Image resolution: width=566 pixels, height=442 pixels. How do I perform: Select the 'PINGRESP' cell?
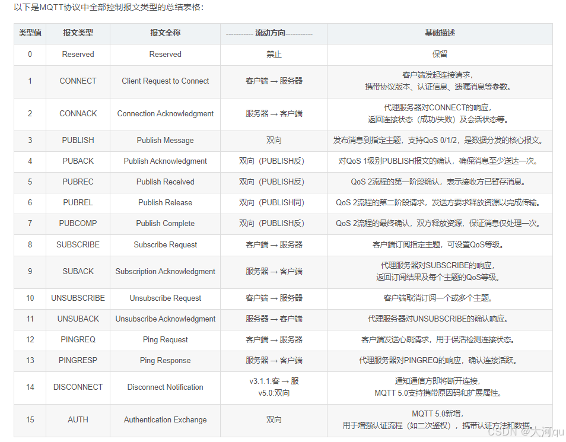pos(78,360)
